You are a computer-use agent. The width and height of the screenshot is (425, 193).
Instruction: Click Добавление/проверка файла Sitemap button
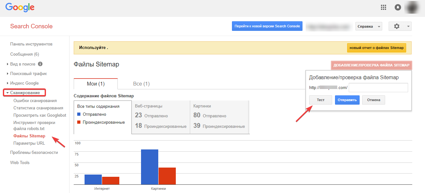(x=371, y=65)
